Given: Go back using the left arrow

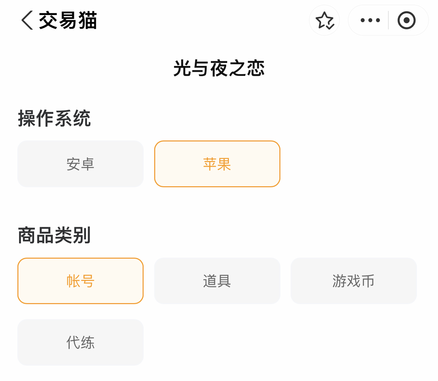Looking at the screenshot, I should (x=27, y=20).
